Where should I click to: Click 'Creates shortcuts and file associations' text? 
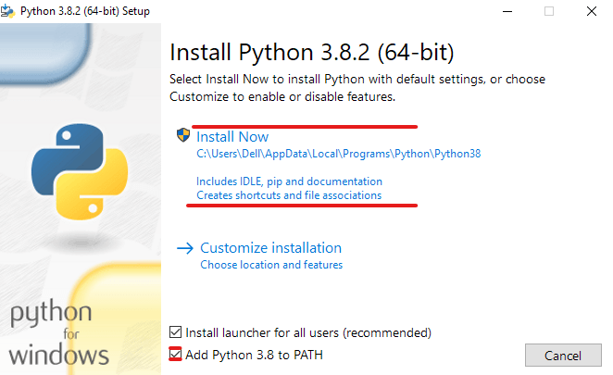289,195
